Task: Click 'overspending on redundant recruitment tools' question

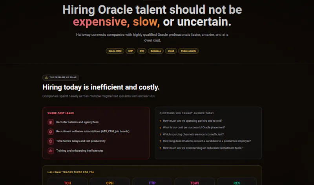Action: [203, 148]
